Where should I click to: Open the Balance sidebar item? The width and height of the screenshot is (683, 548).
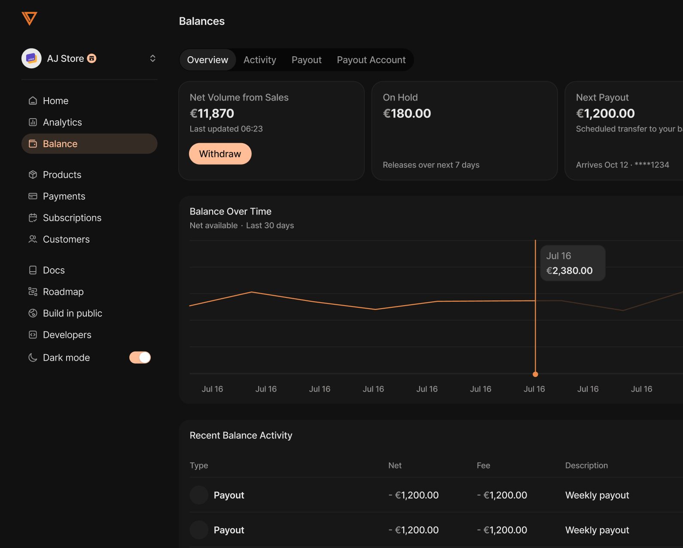[89, 144]
